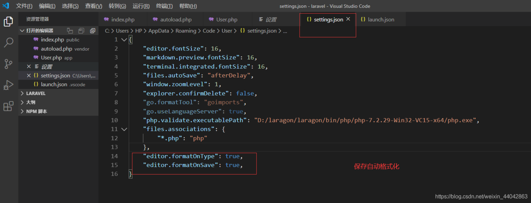The width and height of the screenshot is (531, 203).
Task: Click PHP icon on index.php tab
Action: [106, 19]
